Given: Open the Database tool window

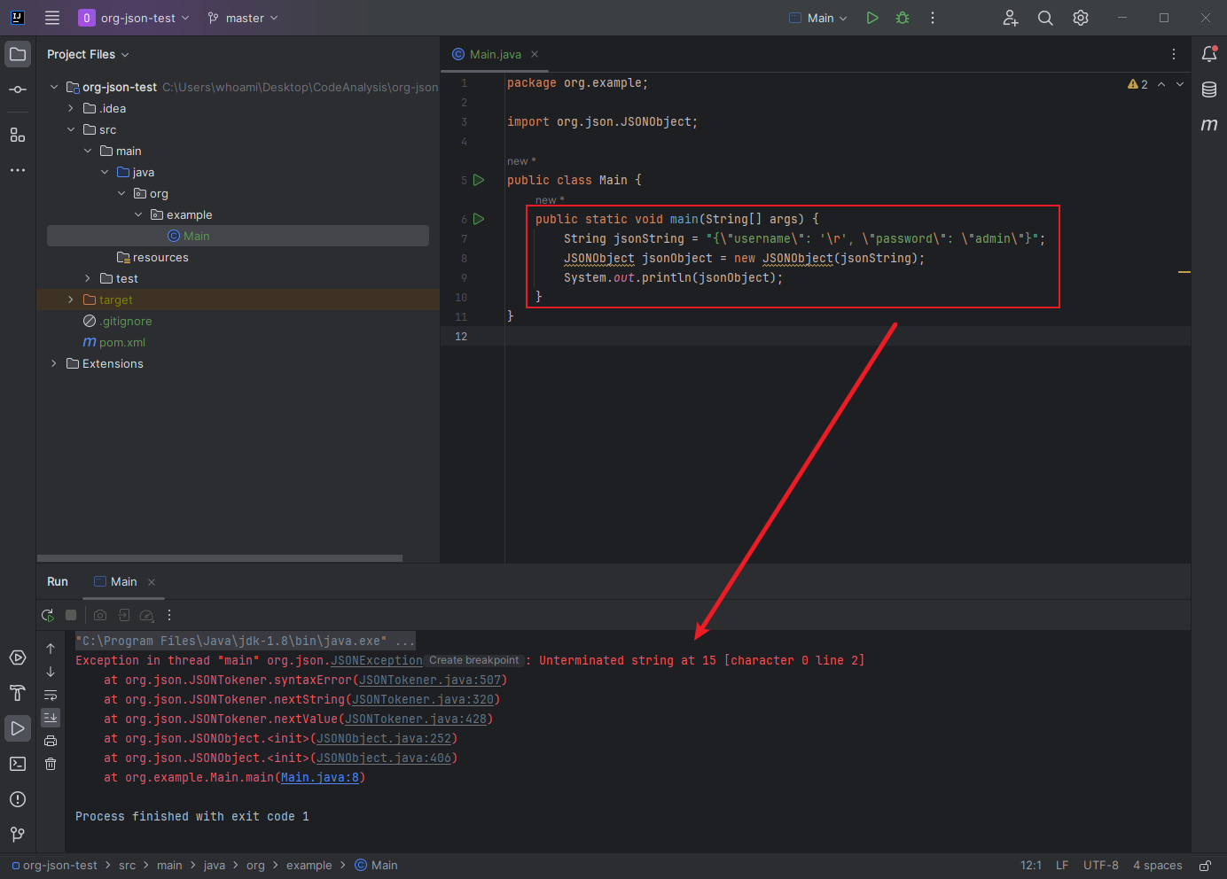Looking at the screenshot, I should click(1209, 89).
